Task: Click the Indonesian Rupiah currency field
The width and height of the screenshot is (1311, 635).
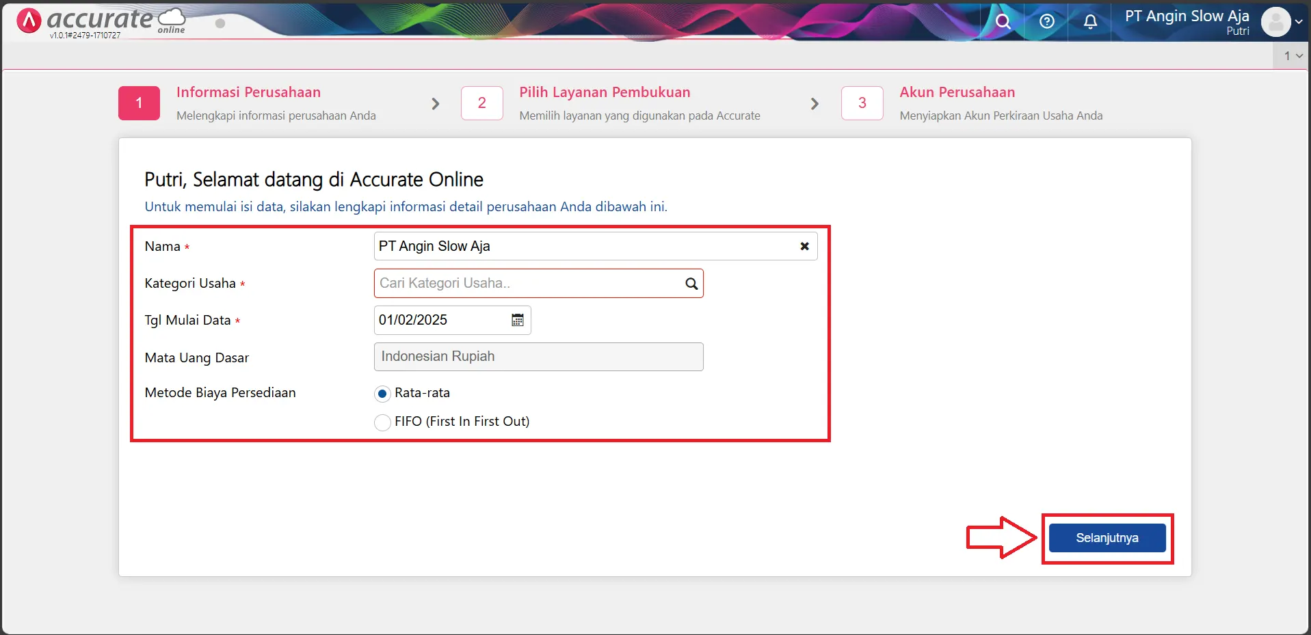Action: (x=538, y=357)
